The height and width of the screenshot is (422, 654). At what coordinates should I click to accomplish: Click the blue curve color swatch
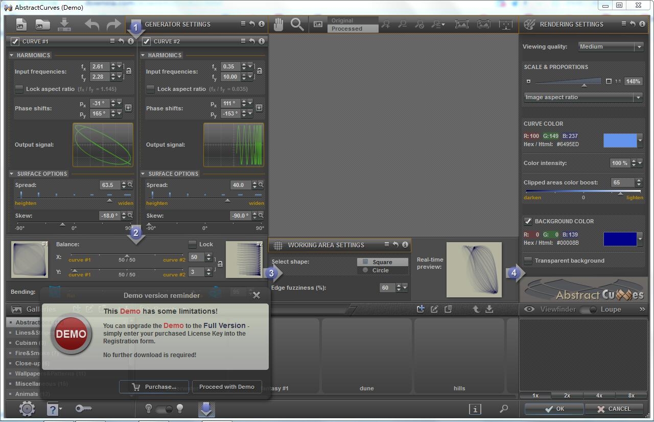(620, 140)
